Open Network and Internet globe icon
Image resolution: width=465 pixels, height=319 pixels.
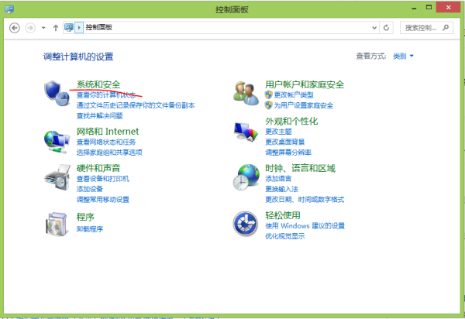[x=57, y=142]
